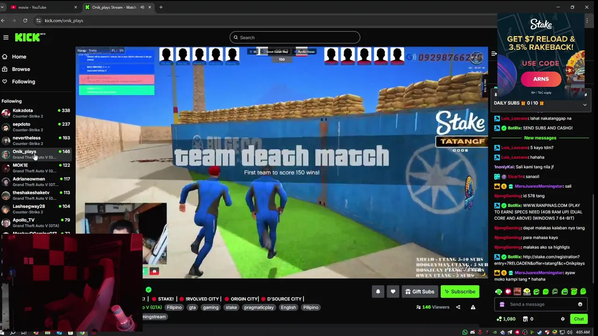Open theshakeshaketv channel

[x=36, y=195]
